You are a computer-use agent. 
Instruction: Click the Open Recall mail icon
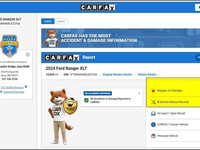click(153, 114)
